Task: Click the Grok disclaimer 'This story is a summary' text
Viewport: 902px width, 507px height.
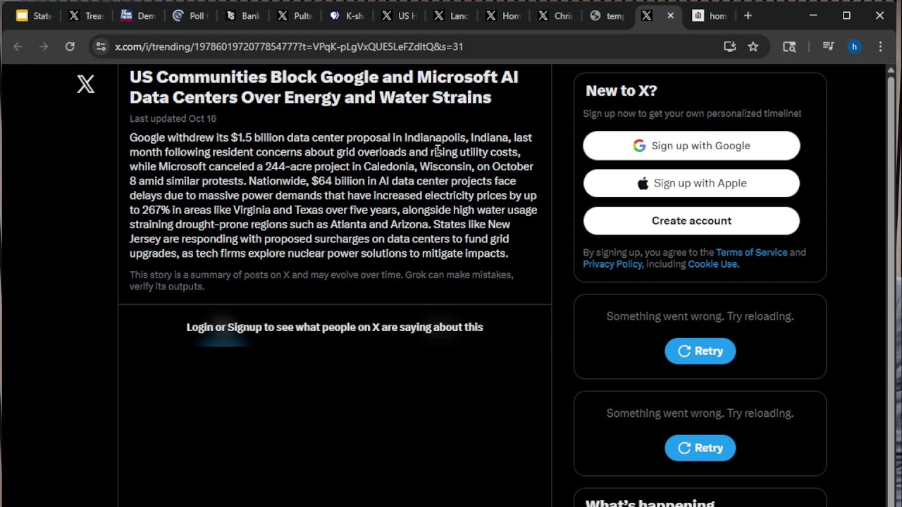Action: point(321,280)
